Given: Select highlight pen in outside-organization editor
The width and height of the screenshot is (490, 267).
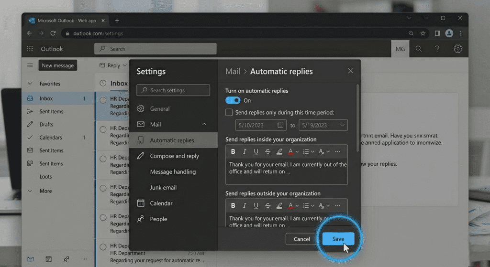Looking at the screenshot, I should pos(279,205).
